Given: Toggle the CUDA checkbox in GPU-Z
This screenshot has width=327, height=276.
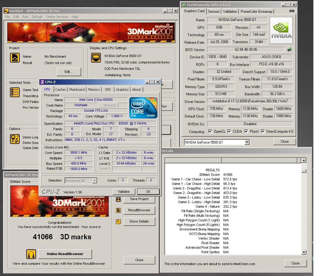Looking at the screenshot, I should coord(229,131).
